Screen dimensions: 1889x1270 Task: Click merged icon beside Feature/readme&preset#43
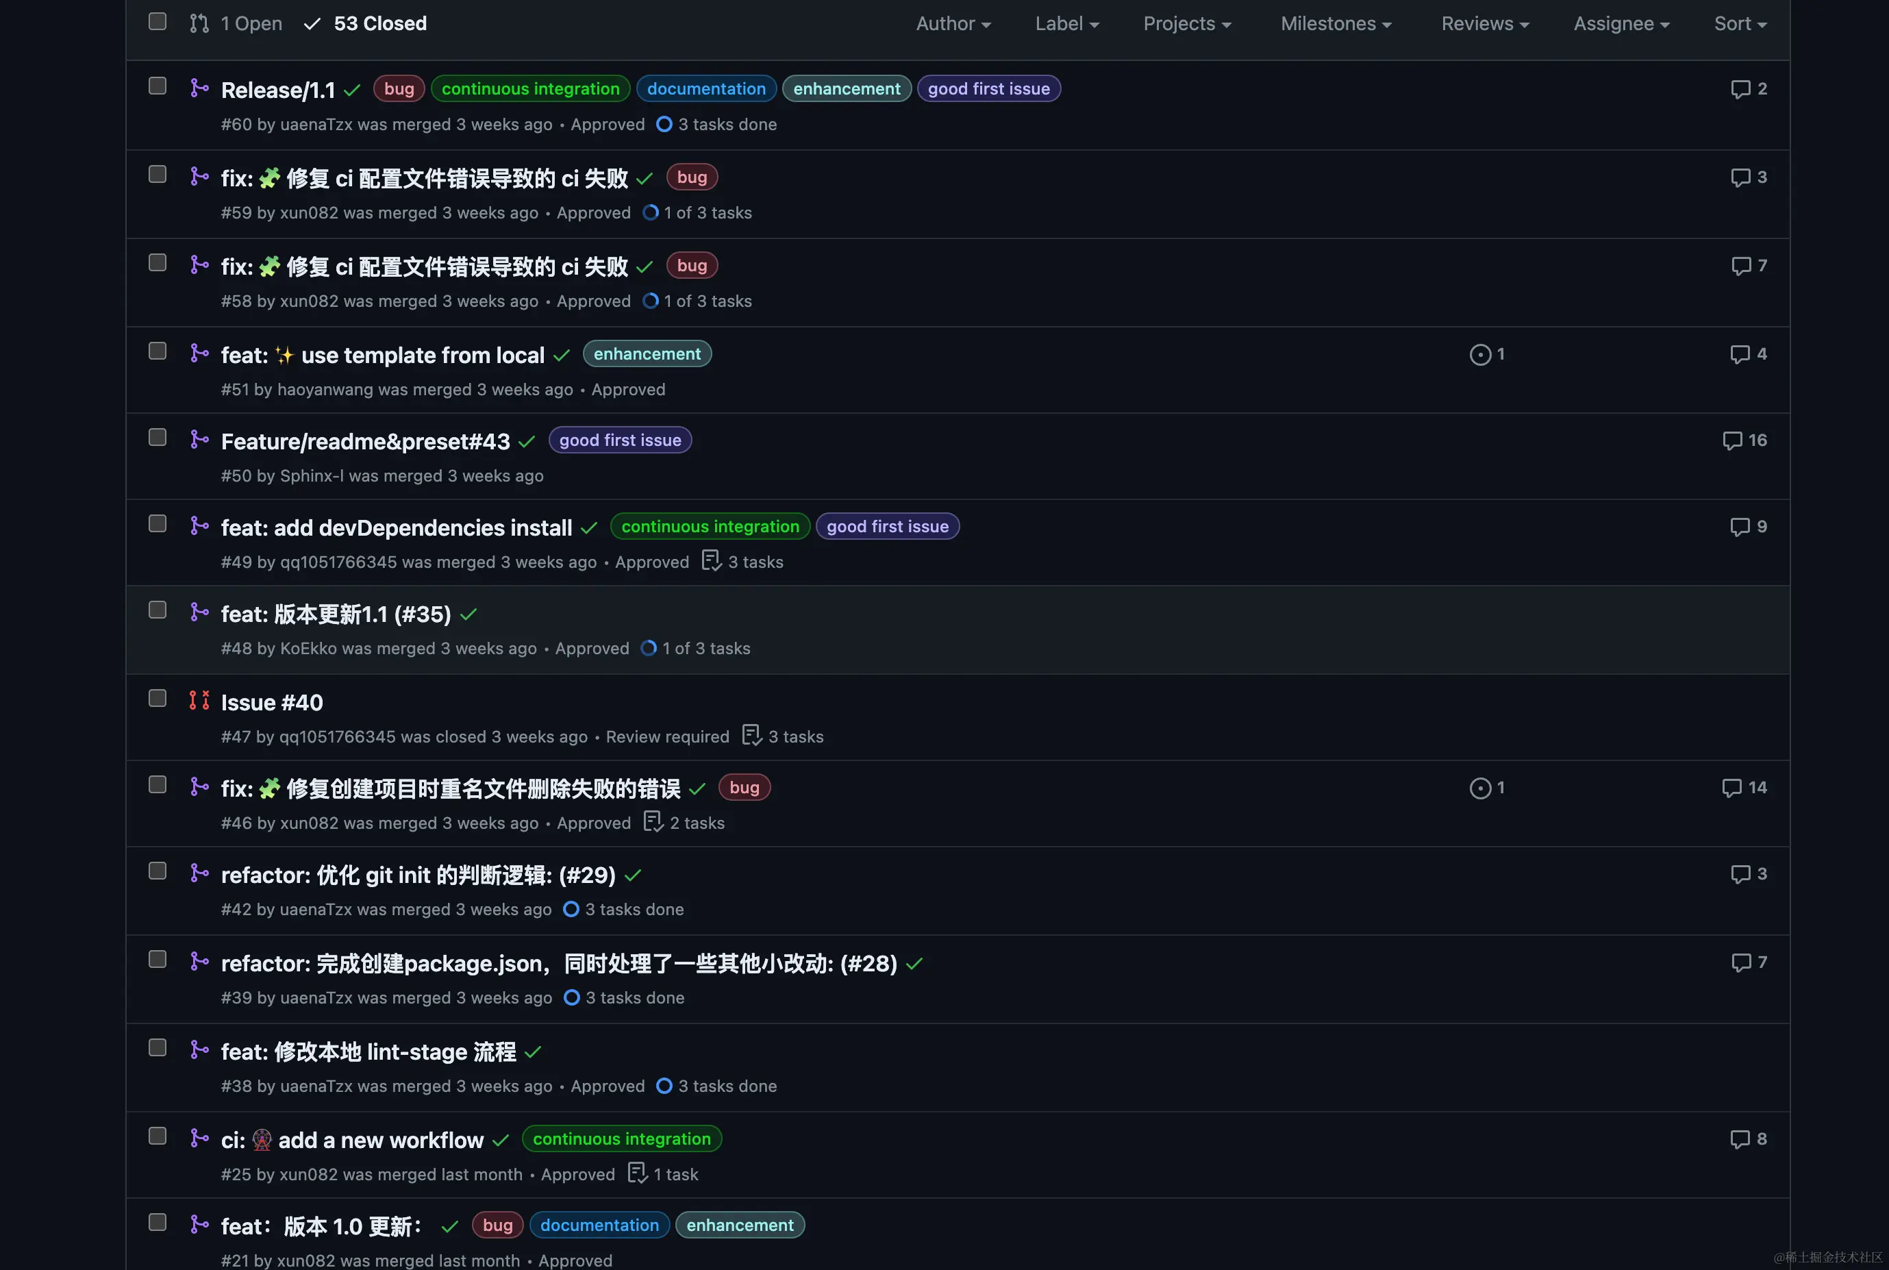199,439
